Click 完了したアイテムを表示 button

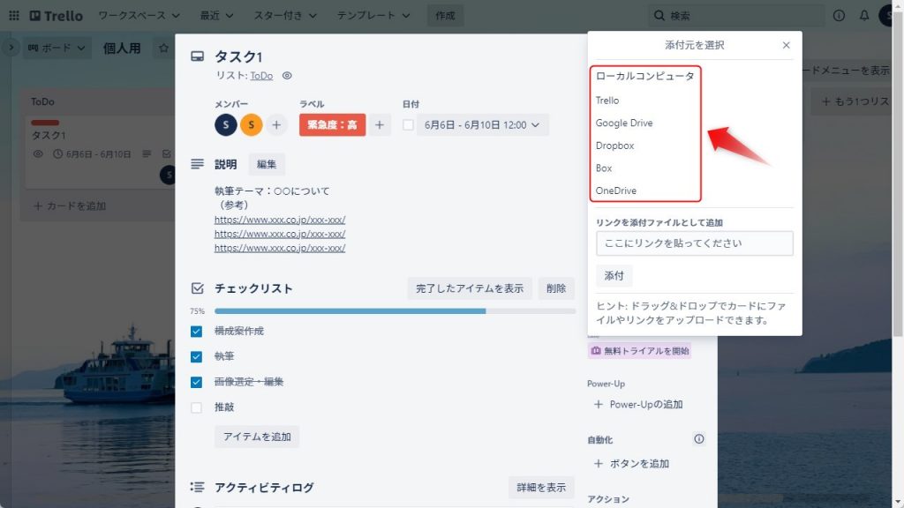tap(470, 288)
